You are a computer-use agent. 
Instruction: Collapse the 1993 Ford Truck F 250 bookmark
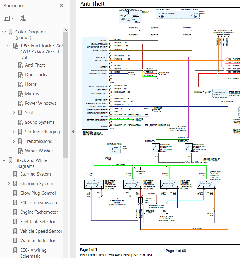pos(9,46)
